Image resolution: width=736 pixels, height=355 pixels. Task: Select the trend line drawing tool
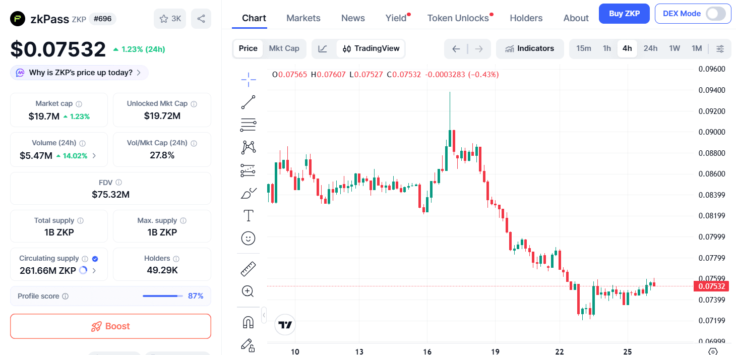tap(248, 102)
